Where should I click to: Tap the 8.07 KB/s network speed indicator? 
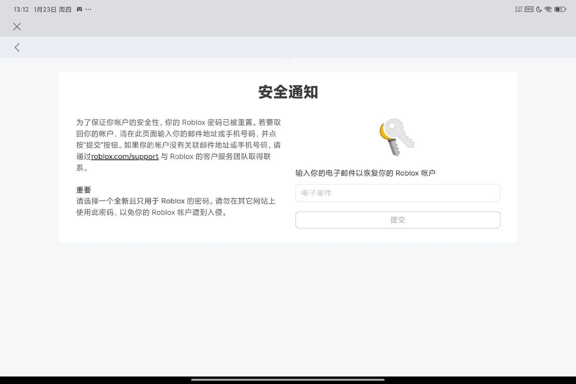[519, 9]
